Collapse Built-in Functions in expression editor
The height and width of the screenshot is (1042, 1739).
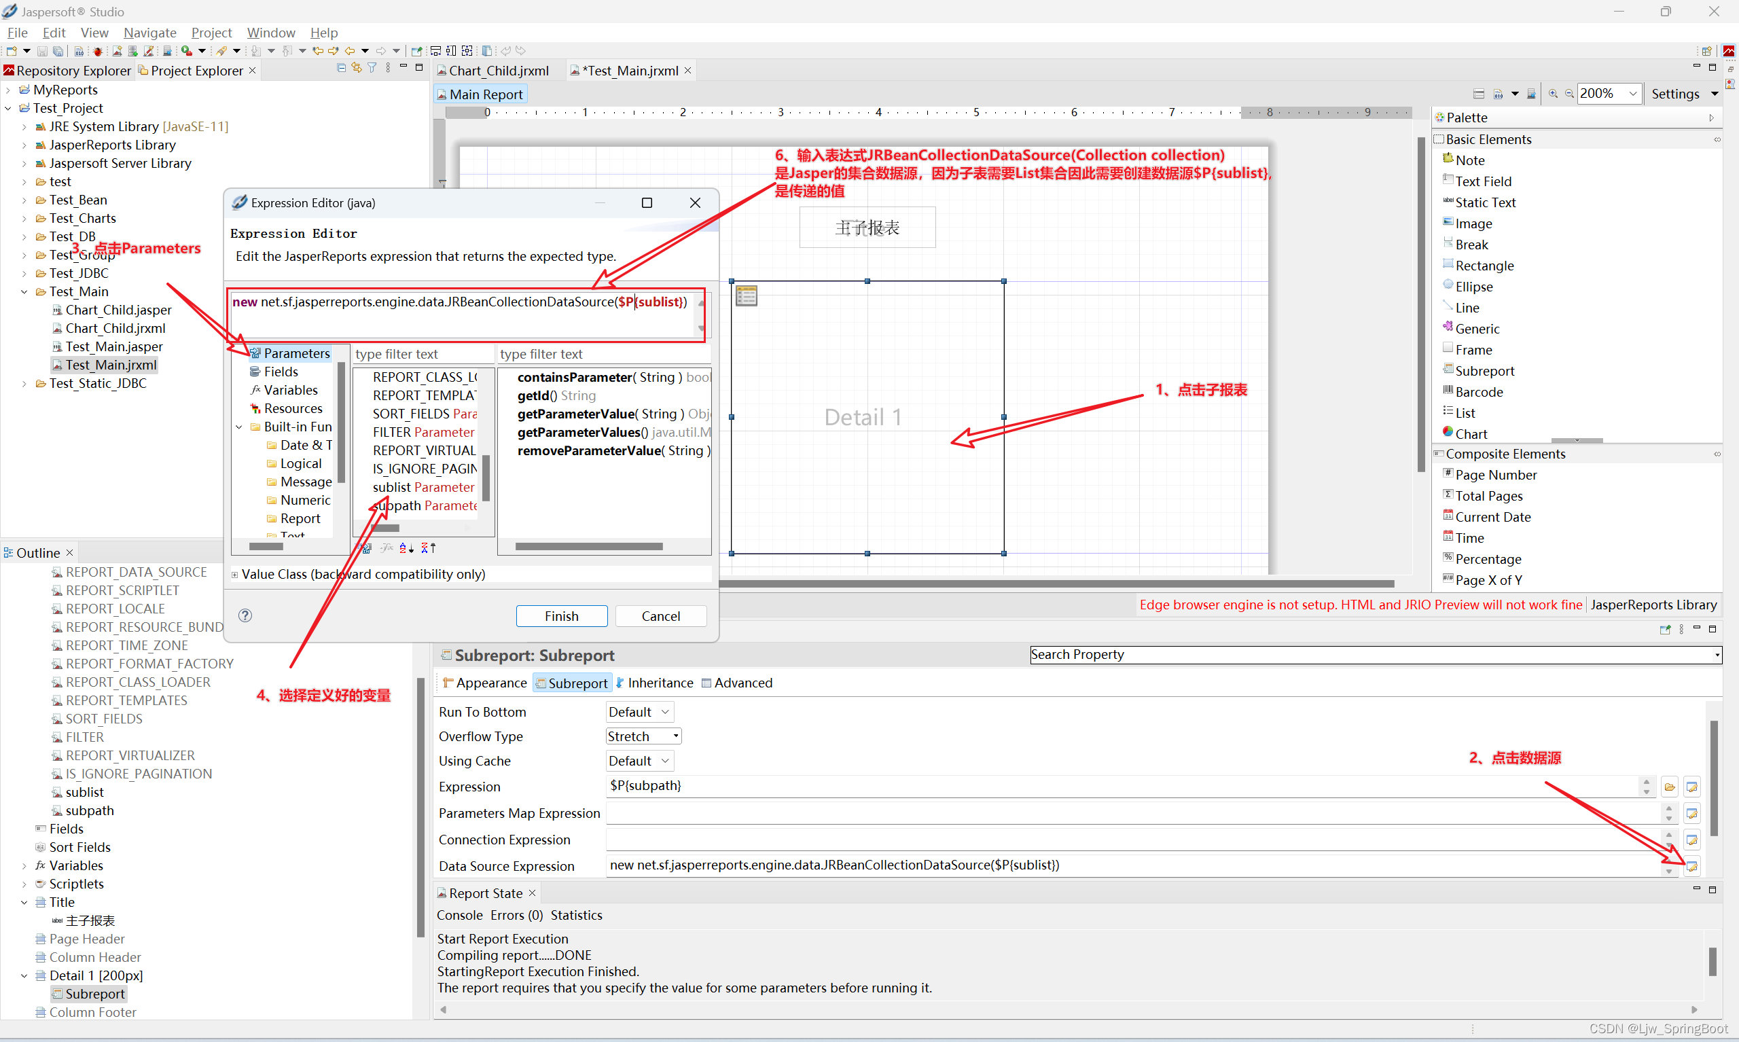pos(238,427)
